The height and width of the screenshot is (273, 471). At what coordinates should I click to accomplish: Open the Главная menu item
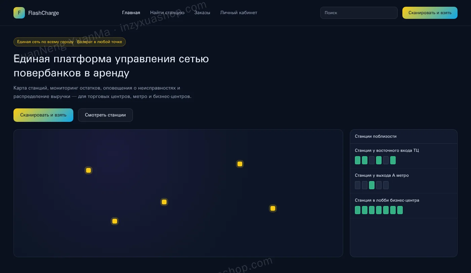click(x=131, y=13)
